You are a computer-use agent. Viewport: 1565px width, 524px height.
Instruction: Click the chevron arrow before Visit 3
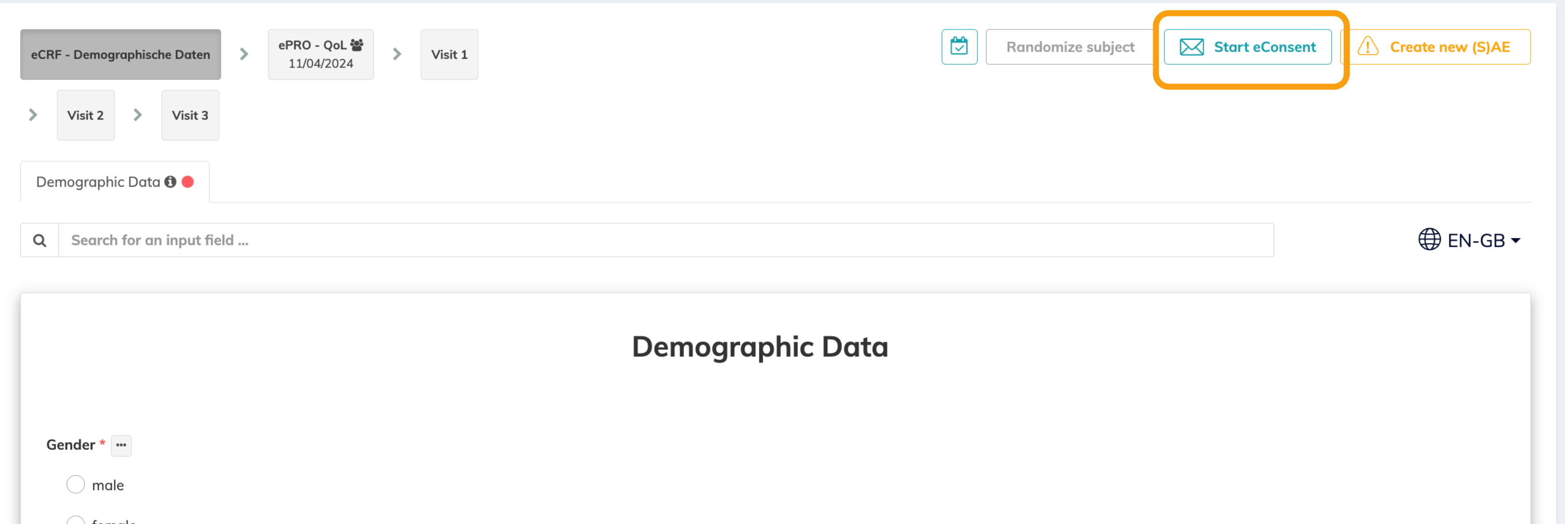click(x=137, y=115)
